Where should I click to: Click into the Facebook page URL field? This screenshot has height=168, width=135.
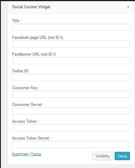tap(71, 44)
